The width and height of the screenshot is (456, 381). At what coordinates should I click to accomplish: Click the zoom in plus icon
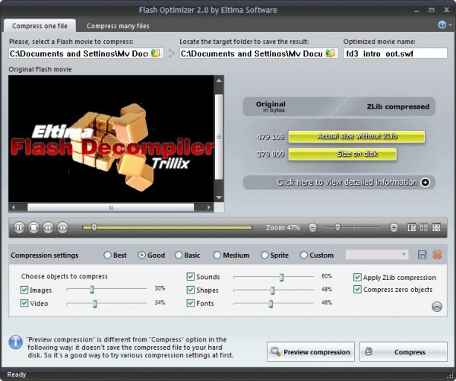coord(394,227)
